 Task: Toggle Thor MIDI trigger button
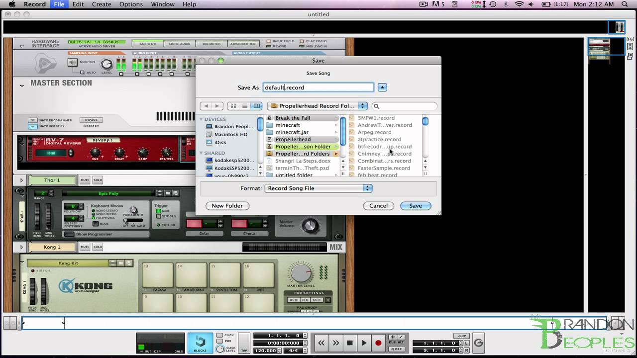point(159,211)
